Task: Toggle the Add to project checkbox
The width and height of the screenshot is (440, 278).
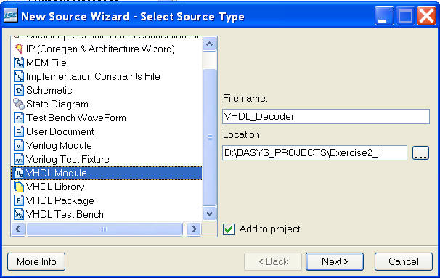Action: tap(229, 229)
